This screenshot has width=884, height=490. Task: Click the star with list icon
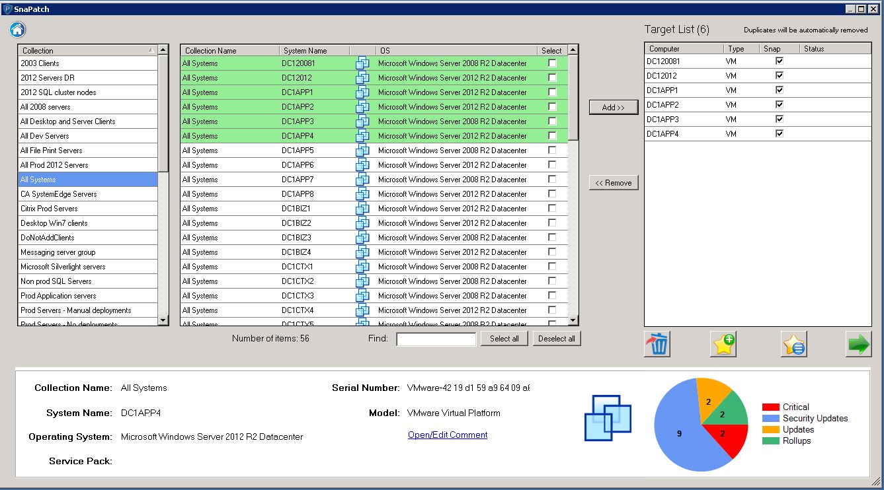[x=793, y=344]
